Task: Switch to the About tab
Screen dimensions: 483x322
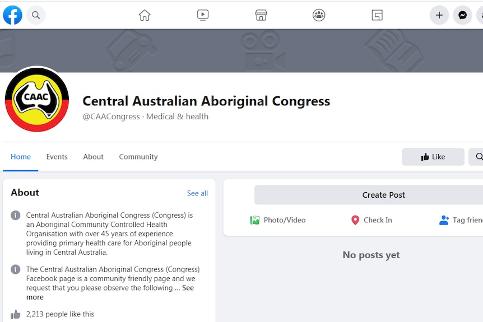Action: click(94, 157)
